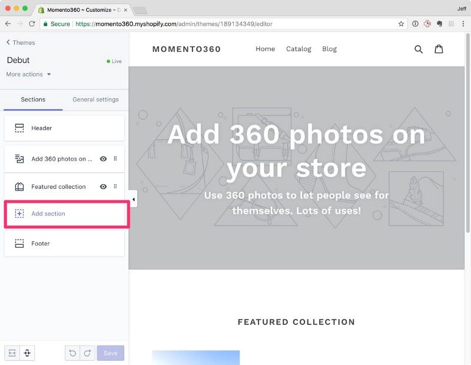Click the Featured collection section icon
The height and width of the screenshot is (365, 471).
19,187
